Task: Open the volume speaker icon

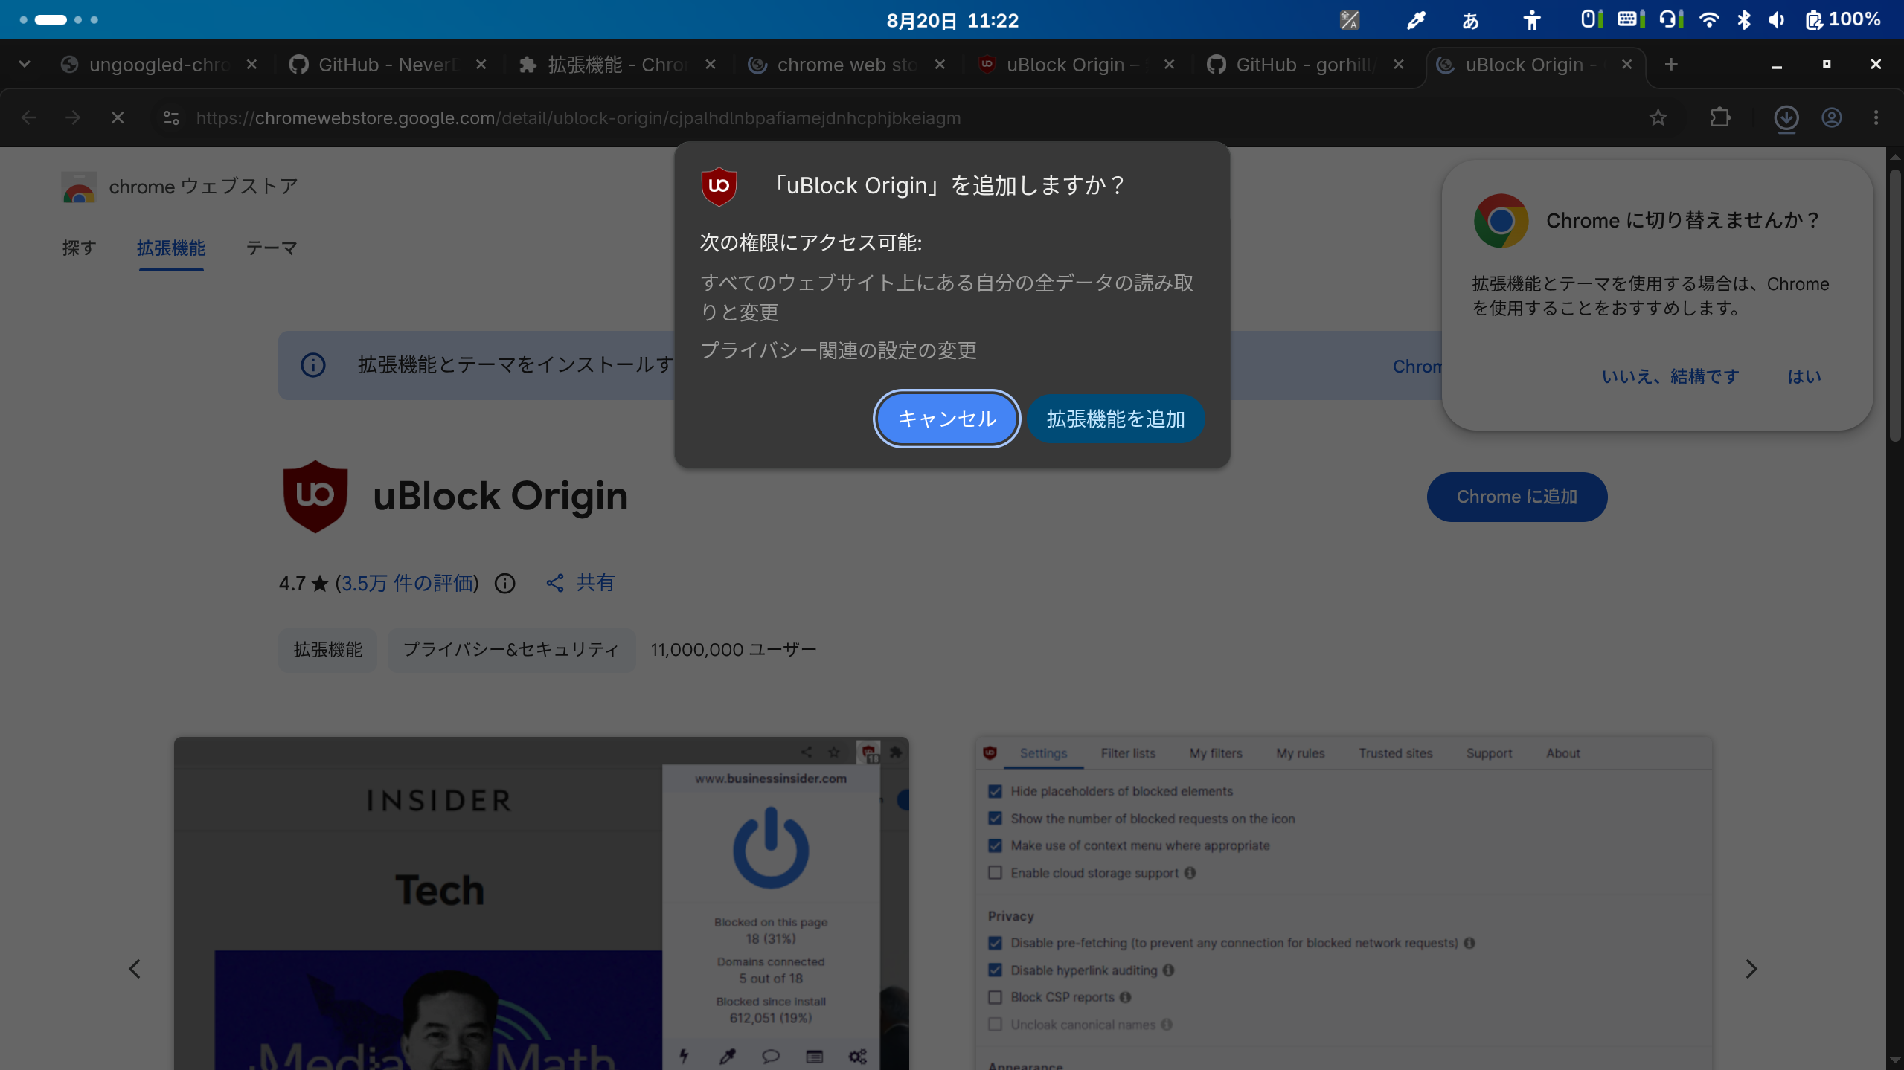Action: click(x=1777, y=20)
